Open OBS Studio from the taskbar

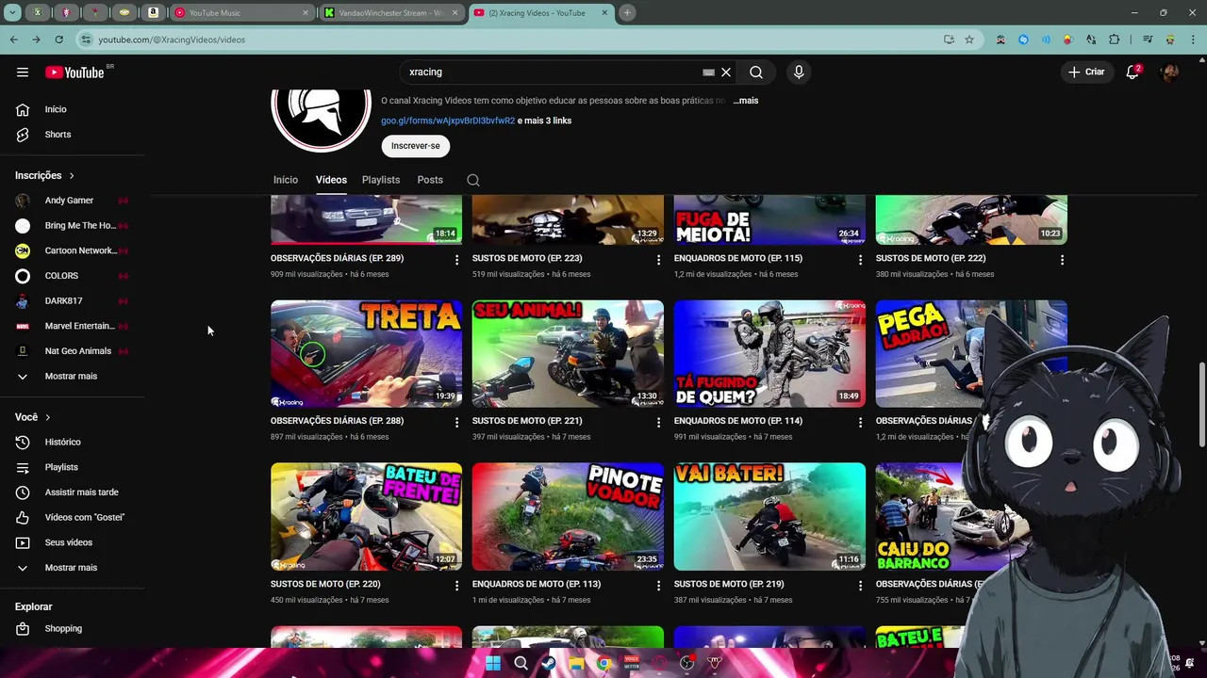click(686, 663)
